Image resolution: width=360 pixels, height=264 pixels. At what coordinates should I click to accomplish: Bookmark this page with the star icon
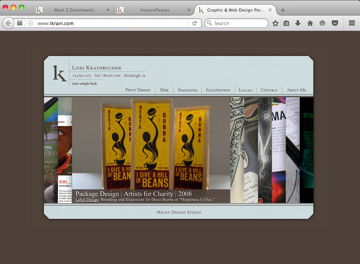point(275,23)
